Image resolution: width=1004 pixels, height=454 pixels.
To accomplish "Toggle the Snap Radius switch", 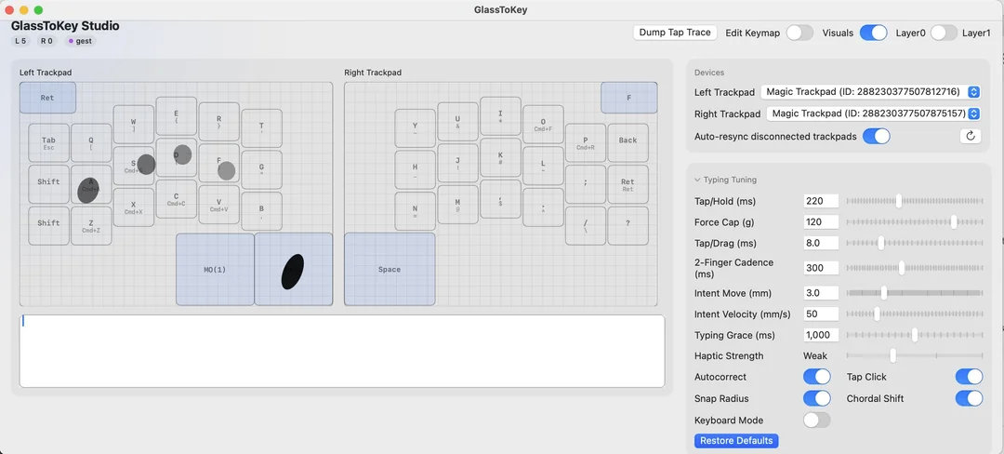I will tap(817, 398).
